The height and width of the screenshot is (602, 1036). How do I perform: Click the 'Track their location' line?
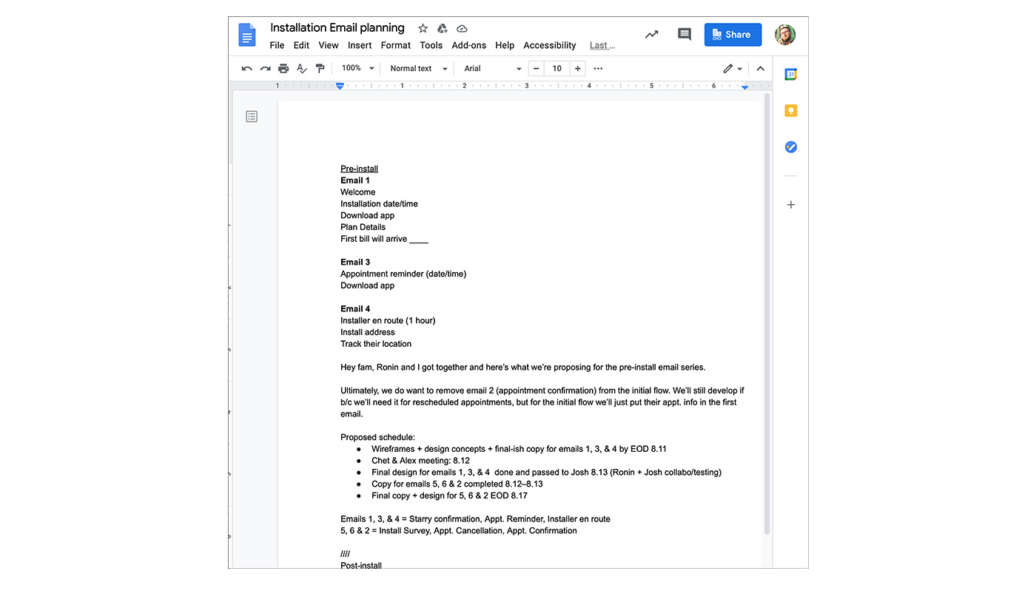(376, 344)
